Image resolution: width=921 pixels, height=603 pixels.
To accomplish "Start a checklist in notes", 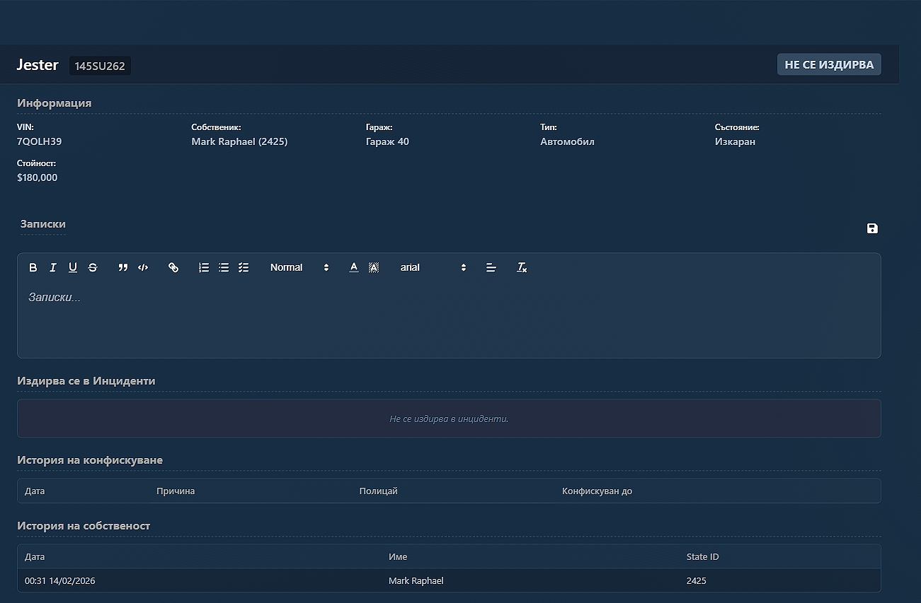I will pyautogui.click(x=244, y=267).
